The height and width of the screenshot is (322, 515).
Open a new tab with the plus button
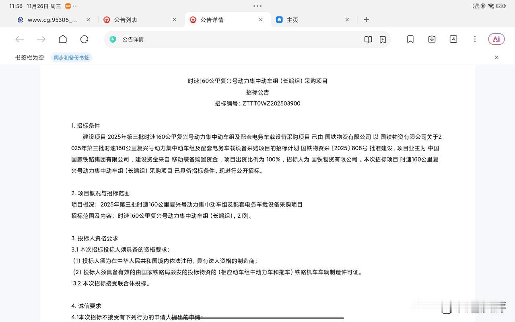(366, 19)
